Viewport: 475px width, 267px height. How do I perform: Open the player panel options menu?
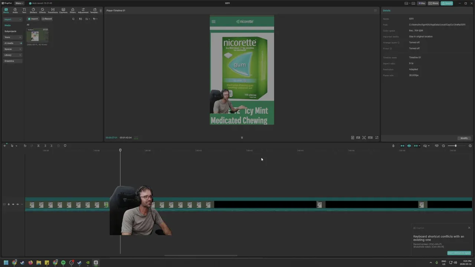click(x=375, y=10)
